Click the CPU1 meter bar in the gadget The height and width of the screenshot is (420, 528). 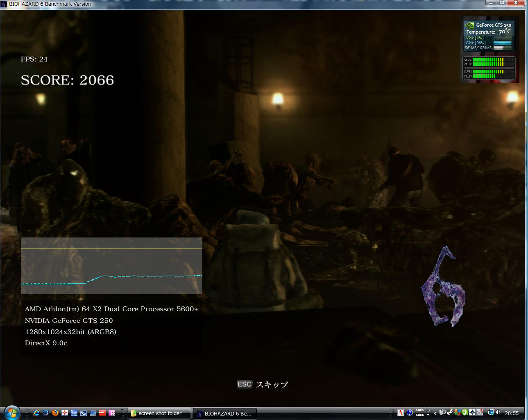pyautogui.click(x=493, y=59)
